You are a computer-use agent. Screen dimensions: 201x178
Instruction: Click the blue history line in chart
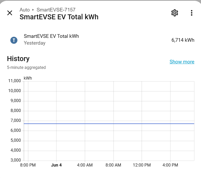(109, 124)
